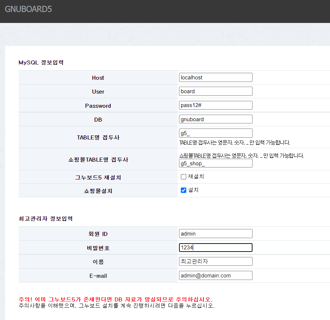Click the MySQL 정보입력 section heading

(x=41, y=63)
